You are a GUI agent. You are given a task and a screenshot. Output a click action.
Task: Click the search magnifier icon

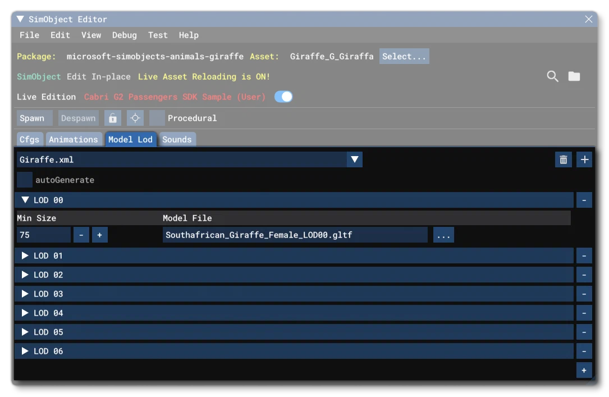tap(552, 76)
